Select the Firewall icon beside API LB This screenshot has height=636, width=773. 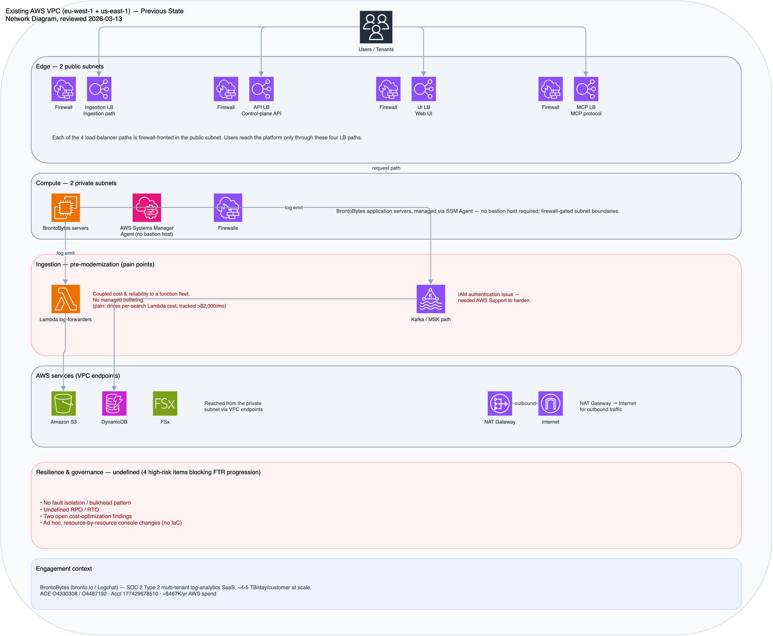(x=226, y=89)
